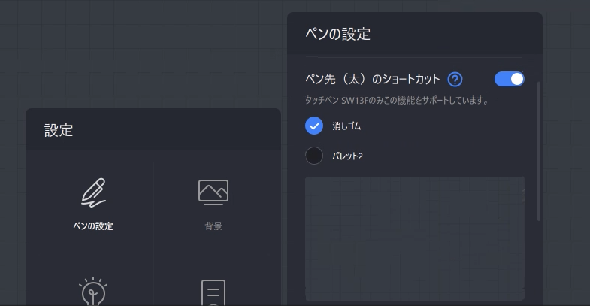Click the blue checkmark circle for 消しゴム
The image size is (590, 306).
314,126
